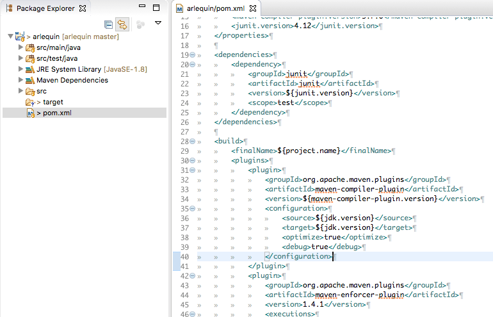Maximize the Package Explorer panel
493x317 pixels.
[156, 8]
